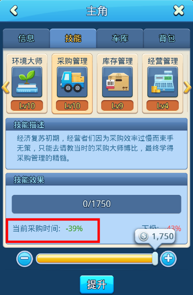The width and height of the screenshot is (193, 295).
Task: Go back with the left arrow icon
Action: pos(14,10)
